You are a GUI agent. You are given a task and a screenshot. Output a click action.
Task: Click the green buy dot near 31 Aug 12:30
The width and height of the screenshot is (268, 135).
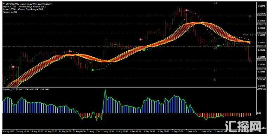tap(92, 70)
